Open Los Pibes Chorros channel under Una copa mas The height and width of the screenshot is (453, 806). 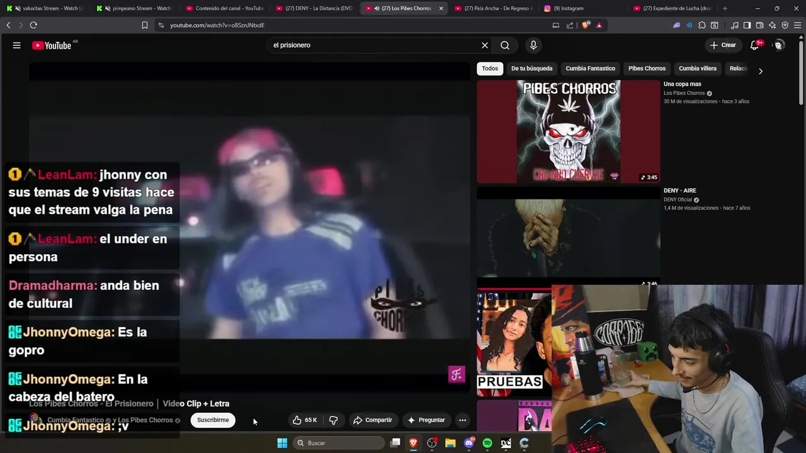click(x=684, y=93)
